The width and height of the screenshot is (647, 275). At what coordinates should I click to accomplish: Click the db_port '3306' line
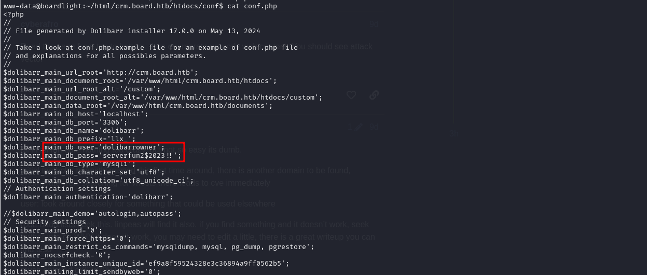pyautogui.click(x=65, y=122)
